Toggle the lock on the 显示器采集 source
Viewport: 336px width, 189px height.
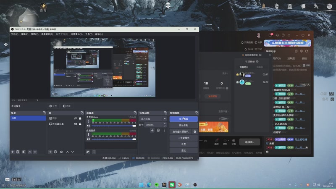coord(80,124)
